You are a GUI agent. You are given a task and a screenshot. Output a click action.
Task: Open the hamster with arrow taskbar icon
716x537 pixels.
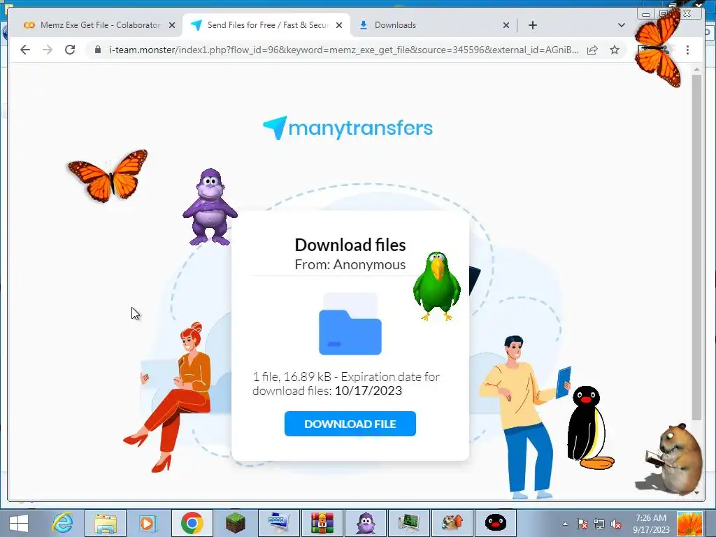tap(452, 523)
